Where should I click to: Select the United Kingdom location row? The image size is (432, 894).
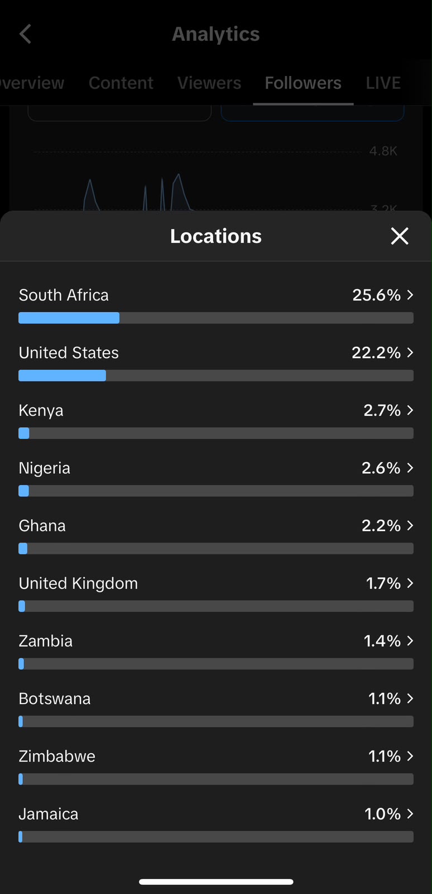click(216, 593)
